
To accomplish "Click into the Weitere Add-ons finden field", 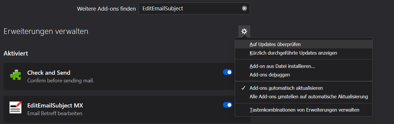I will pyautogui.click(x=190, y=9).
